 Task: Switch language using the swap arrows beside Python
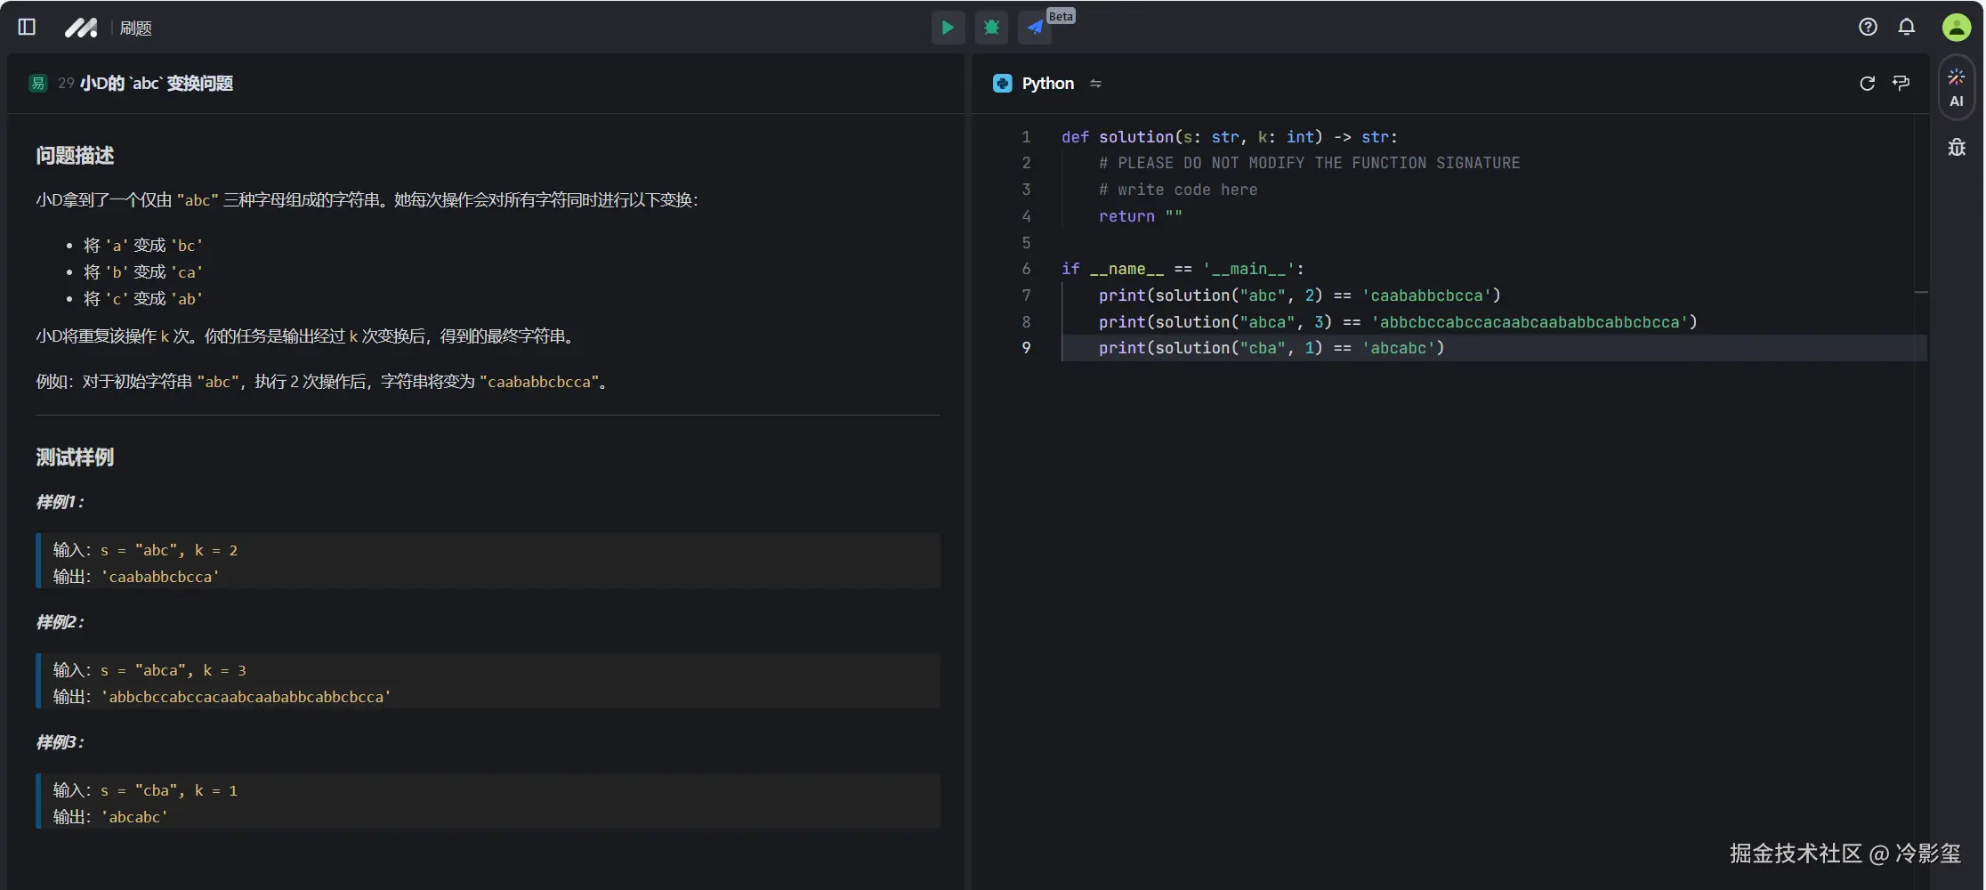(x=1095, y=84)
